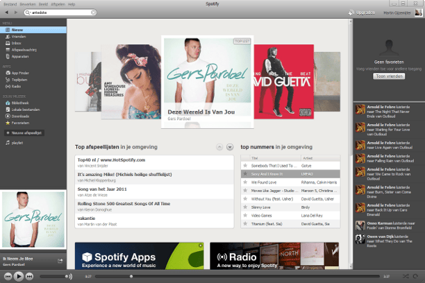Skip to the previous track

(x=8, y=276)
